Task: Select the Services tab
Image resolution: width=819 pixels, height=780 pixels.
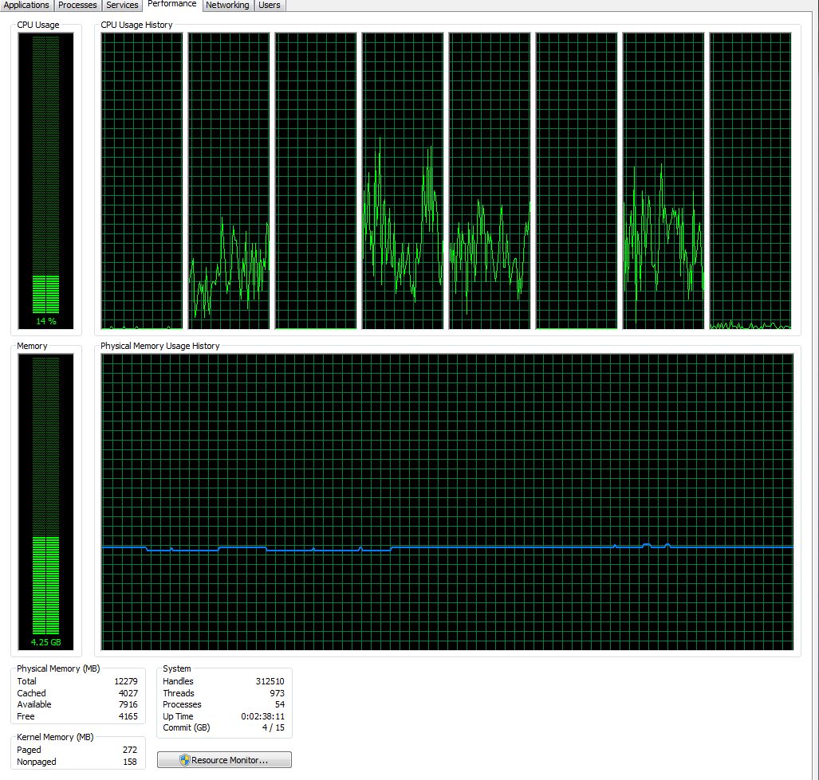Action: point(123,6)
